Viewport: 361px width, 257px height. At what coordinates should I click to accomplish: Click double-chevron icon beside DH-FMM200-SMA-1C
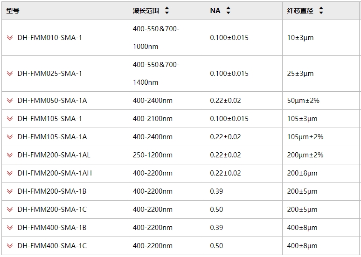point(10,210)
